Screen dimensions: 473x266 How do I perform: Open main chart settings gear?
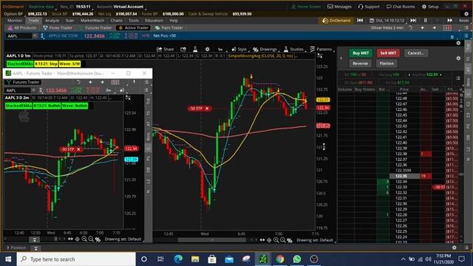point(207,50)
